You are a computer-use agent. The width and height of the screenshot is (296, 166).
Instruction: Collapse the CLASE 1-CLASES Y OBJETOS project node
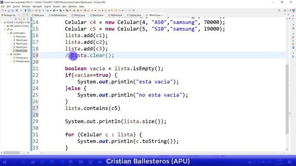point(2,23)
